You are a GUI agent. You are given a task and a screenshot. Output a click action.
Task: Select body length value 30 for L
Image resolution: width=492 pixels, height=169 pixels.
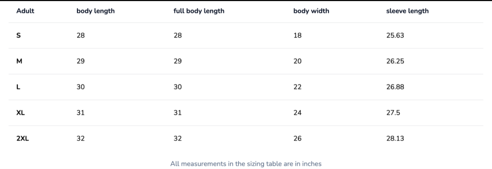pyautogui.click(x=80, y=87)
